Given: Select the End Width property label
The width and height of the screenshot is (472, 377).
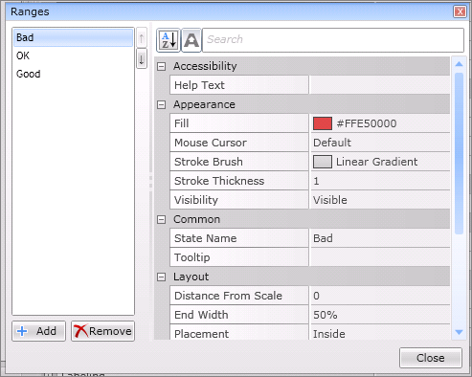Looking at the screenshot, I should tap(239, 315).
